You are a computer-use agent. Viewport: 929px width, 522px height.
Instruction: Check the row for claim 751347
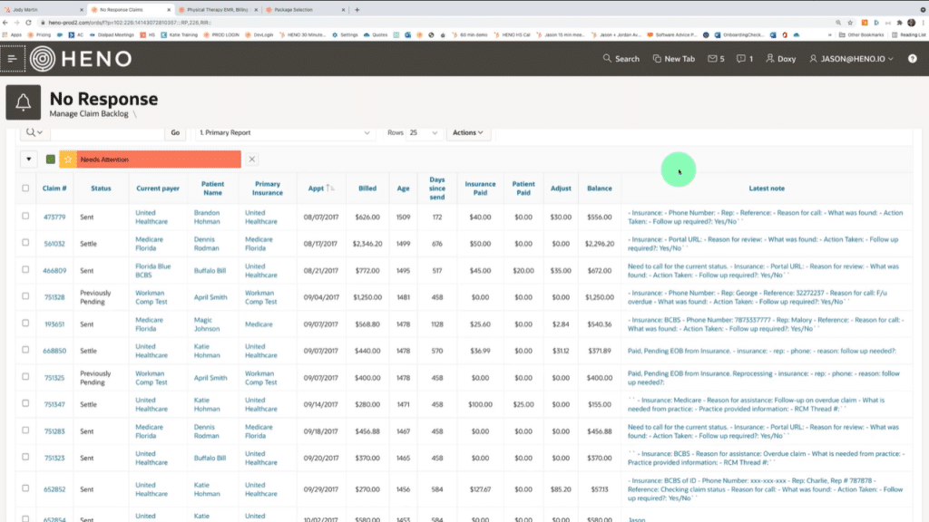tap(25, 403)
